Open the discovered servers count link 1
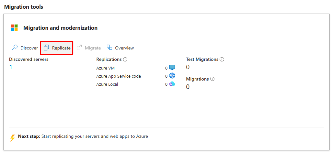Image resolution: width=332 pixels, height=153 pixels. point(11,67)
